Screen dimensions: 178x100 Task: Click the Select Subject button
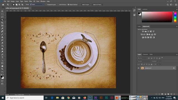click(x=85, y=5)
